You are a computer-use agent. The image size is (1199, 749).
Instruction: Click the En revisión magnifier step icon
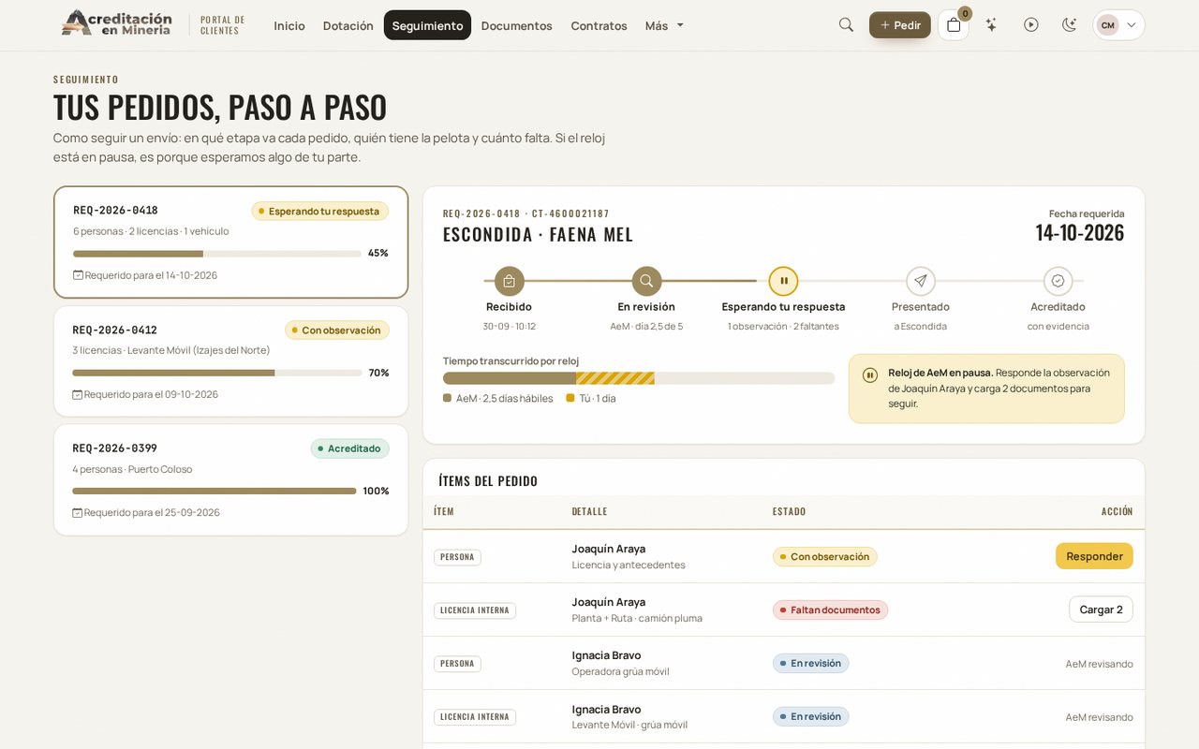coord(646,281)
